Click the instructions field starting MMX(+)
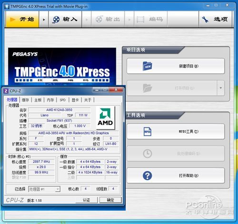This screenshot has width=238, height=224. [73, 149]
